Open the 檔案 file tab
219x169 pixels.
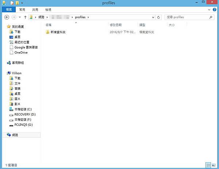(9, 9)
